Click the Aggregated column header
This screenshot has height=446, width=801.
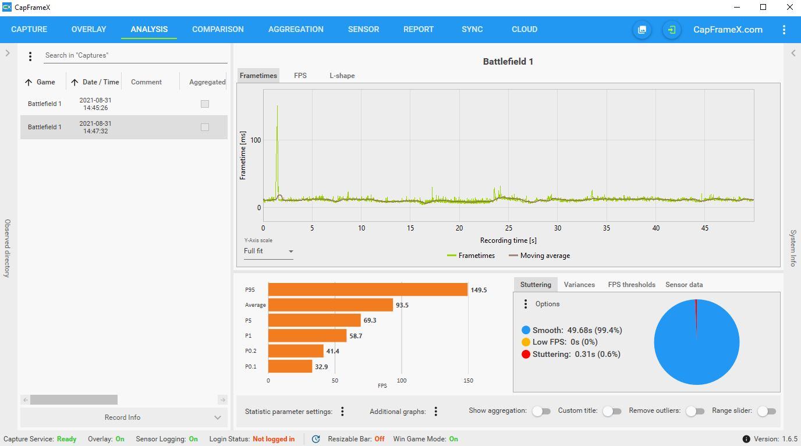click(207, 82)
